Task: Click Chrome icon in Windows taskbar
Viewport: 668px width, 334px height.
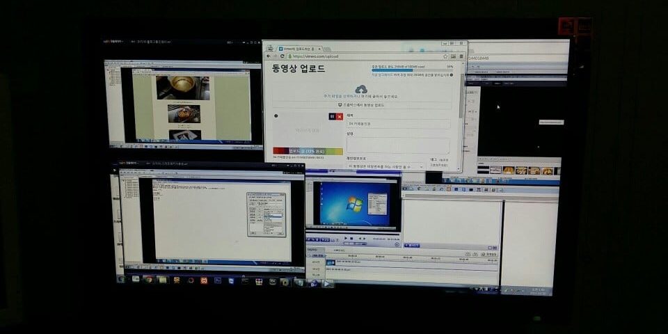Action: tap(148, 280)
